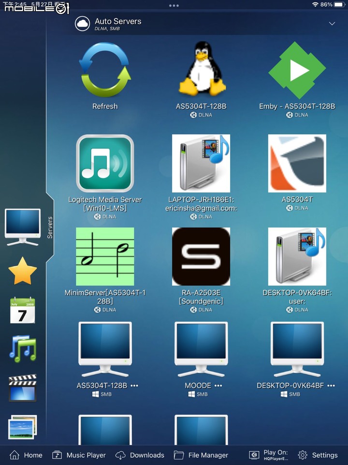Open the LAPTOP-JRH186E1 DLNA server
The height and width of the screenshot is (465, 348).
pyautogui.click(x=201, y=163)
